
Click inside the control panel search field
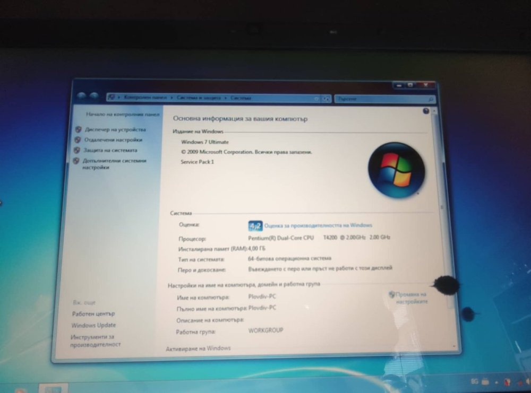pyautogui.click(x=380, y=99)
